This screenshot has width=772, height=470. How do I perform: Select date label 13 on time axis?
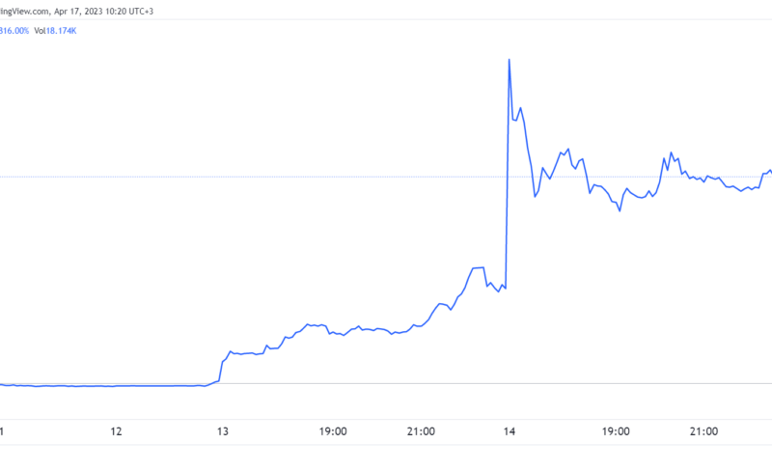pos(223,431)
